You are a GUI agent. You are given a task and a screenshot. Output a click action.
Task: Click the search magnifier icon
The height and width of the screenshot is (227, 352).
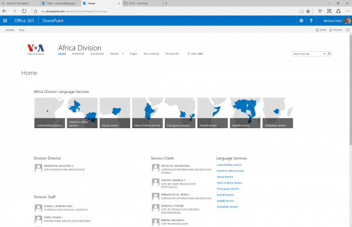pos(329,54)
